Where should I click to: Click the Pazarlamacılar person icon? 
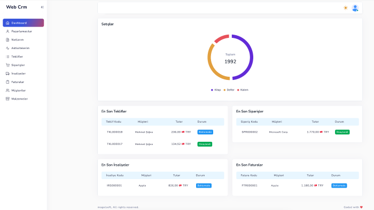point(7,31)
